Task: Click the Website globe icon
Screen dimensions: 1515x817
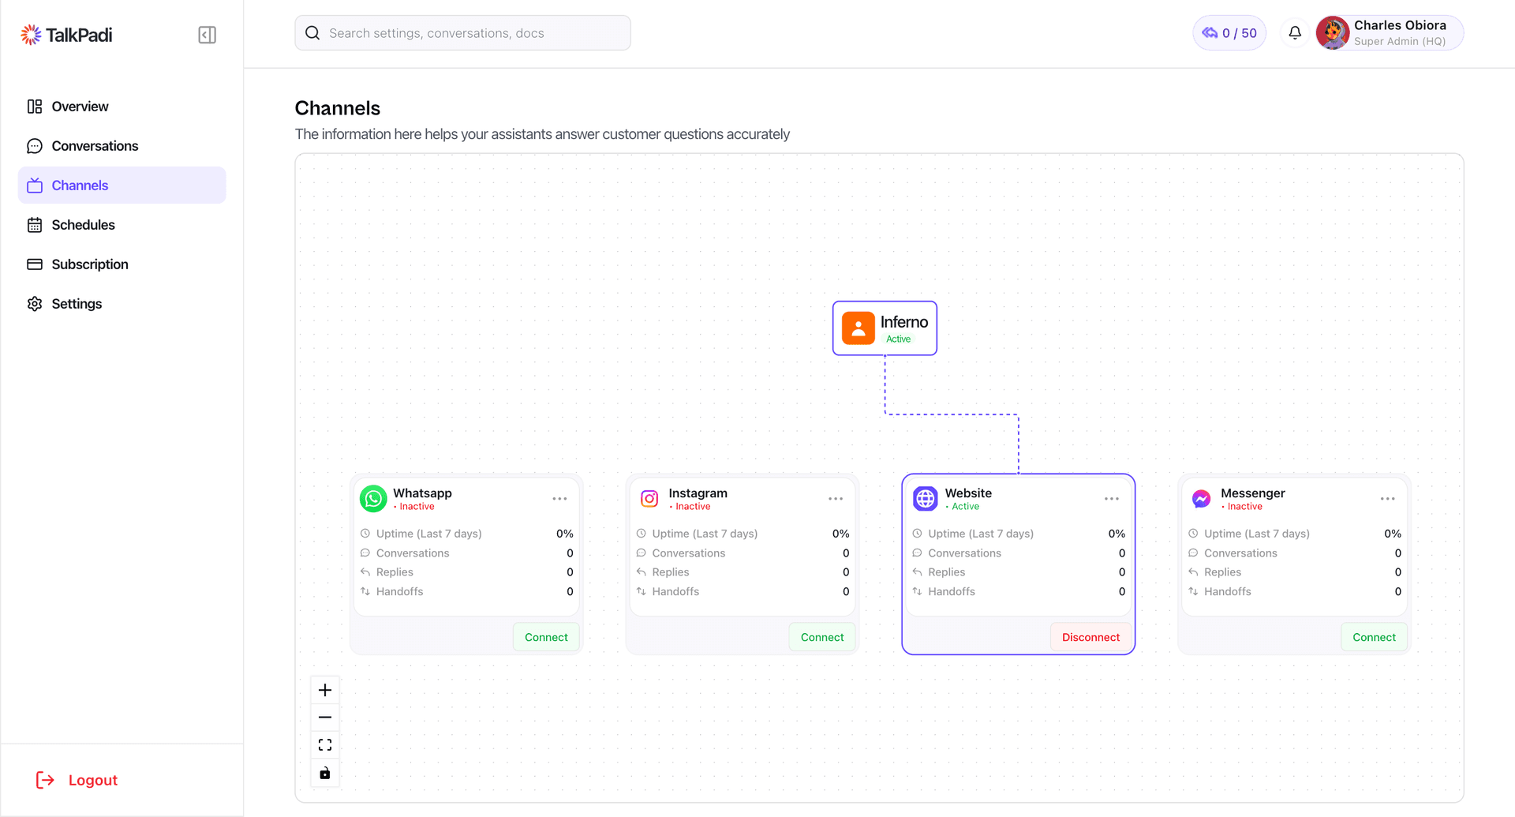Action: coord(926,499)
